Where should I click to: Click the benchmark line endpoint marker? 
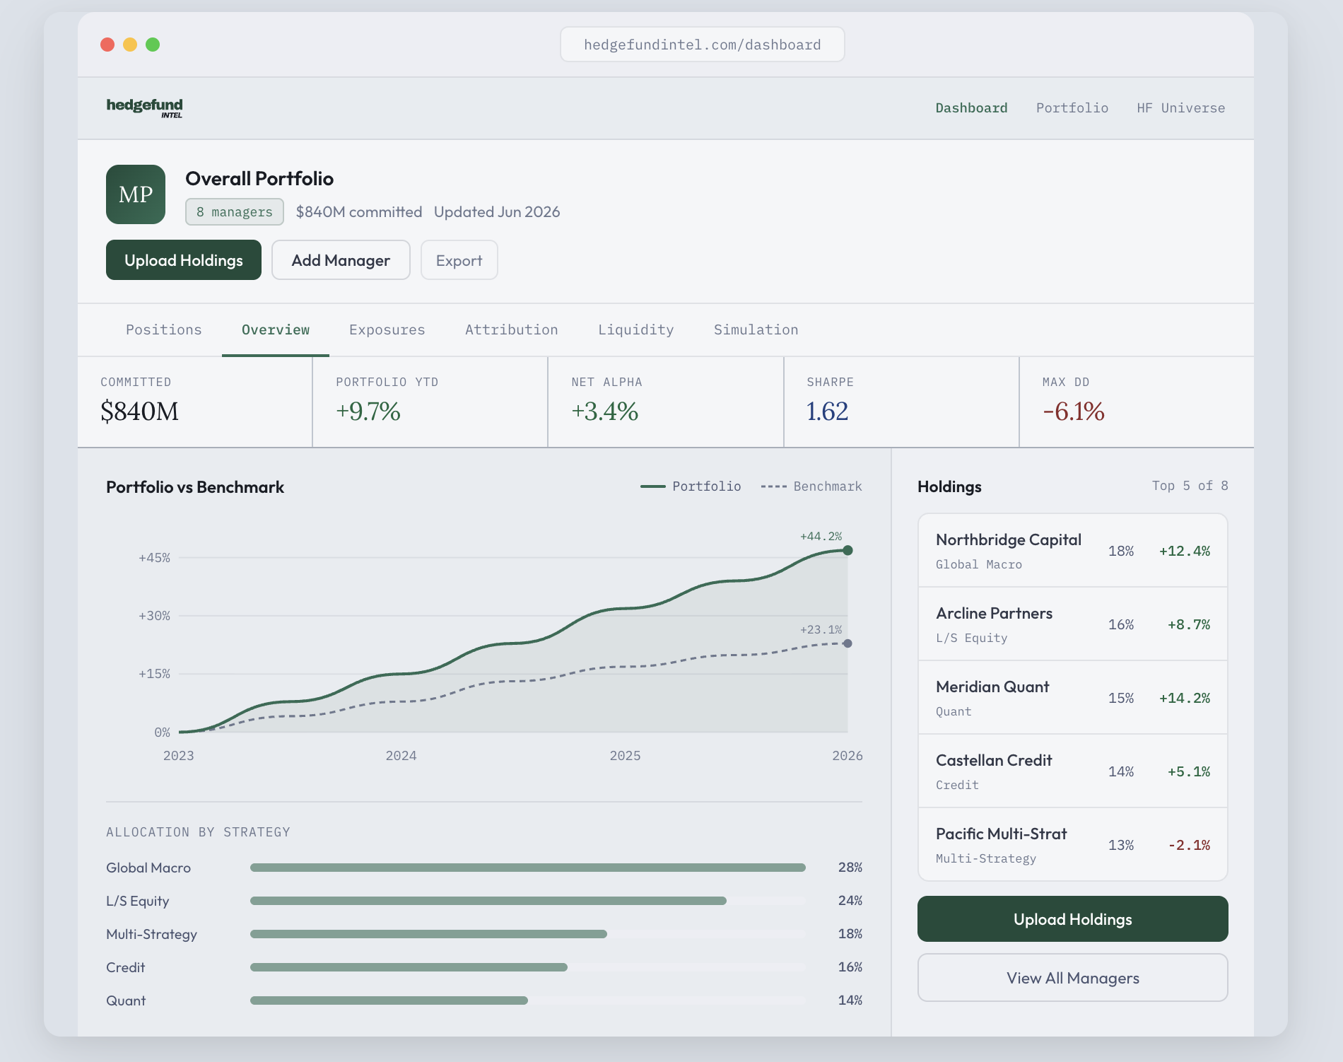pos(848,643)
